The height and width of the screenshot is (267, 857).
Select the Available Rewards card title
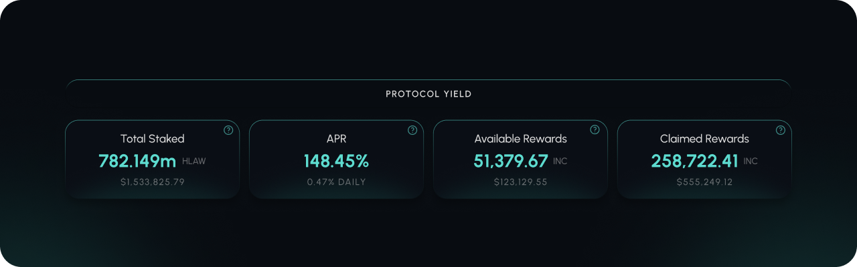tap(520, 139)
